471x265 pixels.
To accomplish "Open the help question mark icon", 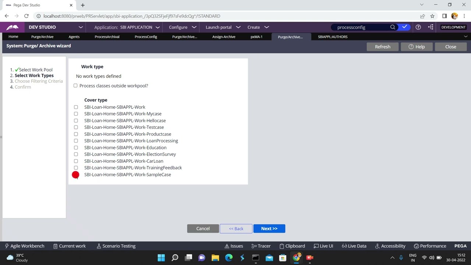I will [x=418, y=27].
